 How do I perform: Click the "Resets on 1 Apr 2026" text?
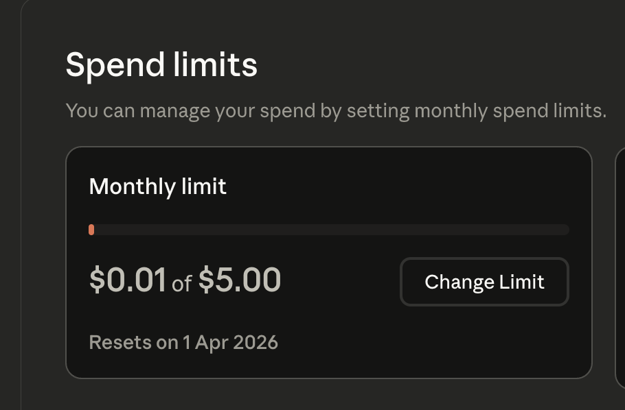(183, 342)
